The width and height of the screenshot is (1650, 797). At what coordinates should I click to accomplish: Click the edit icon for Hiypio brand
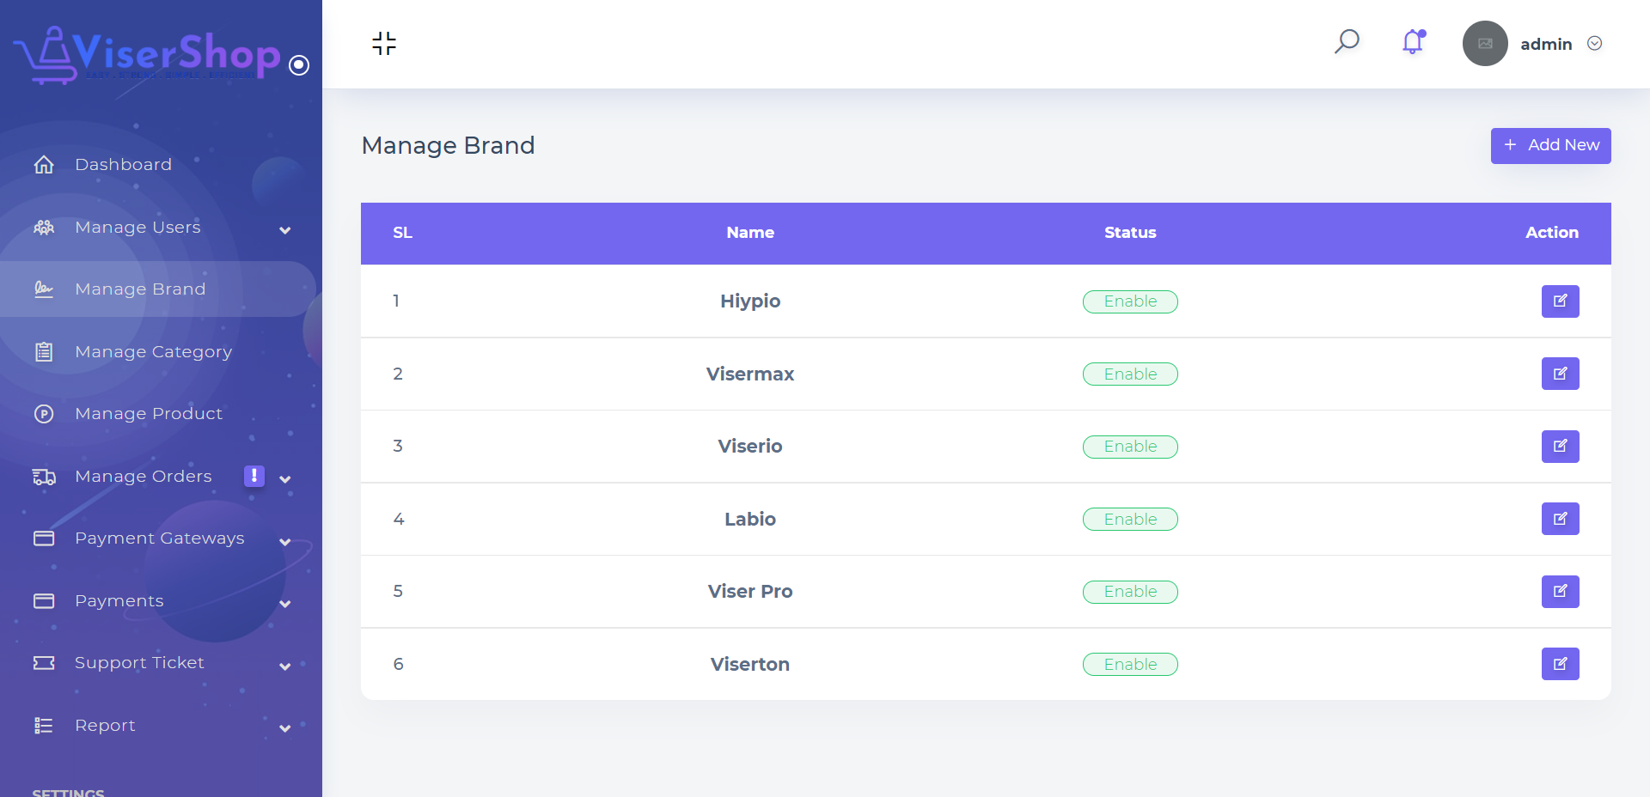(1560, 301)
